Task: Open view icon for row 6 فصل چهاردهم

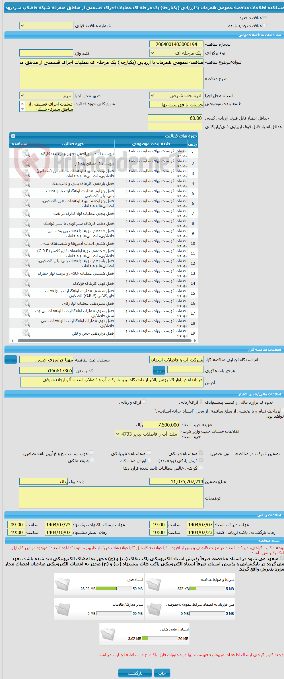Action: tap(26, 203)
